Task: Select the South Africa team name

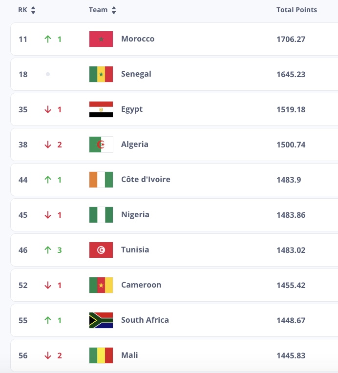Action: click(145, 320)
